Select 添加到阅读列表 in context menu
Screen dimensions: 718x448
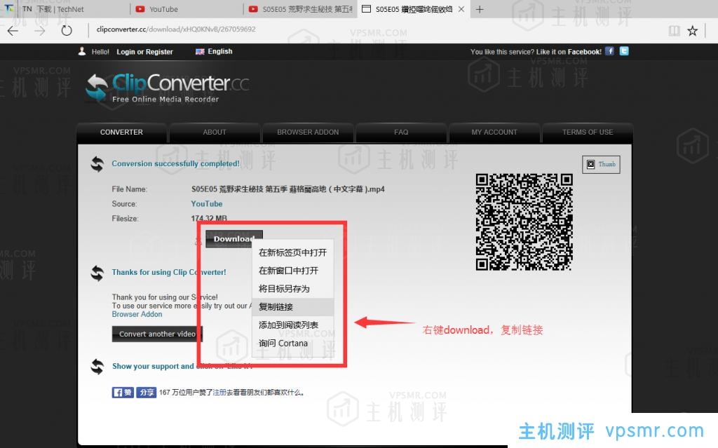pyautogui.click(x=292, y=325)
